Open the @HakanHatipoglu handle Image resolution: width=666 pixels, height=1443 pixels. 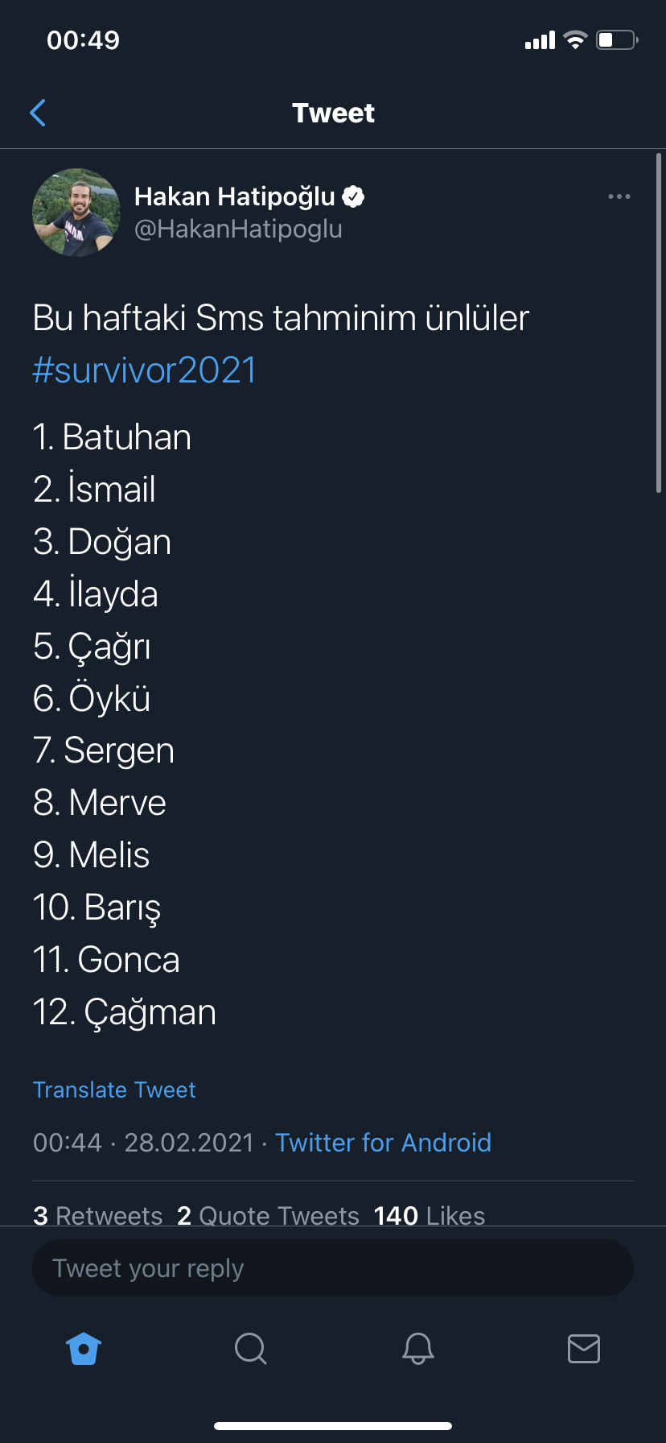click(238, 229)
